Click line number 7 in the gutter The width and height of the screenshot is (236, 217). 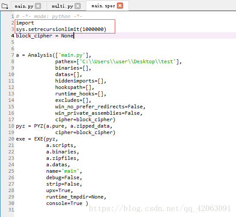(13, 55)
